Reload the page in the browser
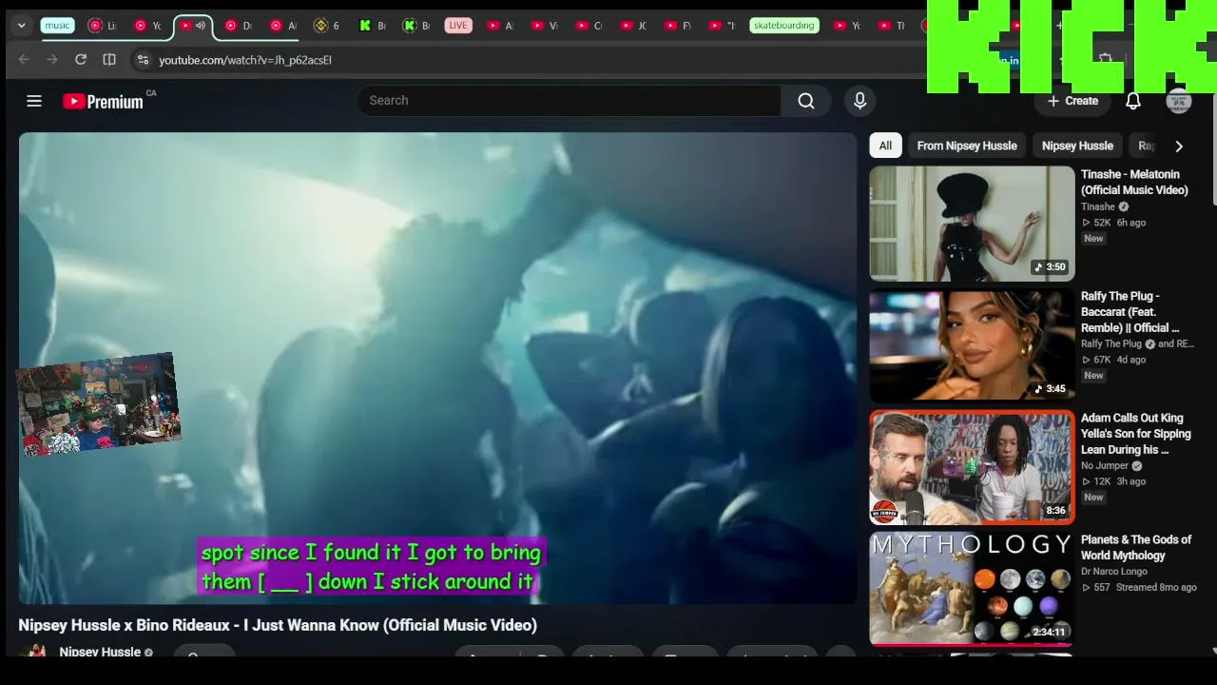This screenshot has height=685, width=1217. coord(81,60)
